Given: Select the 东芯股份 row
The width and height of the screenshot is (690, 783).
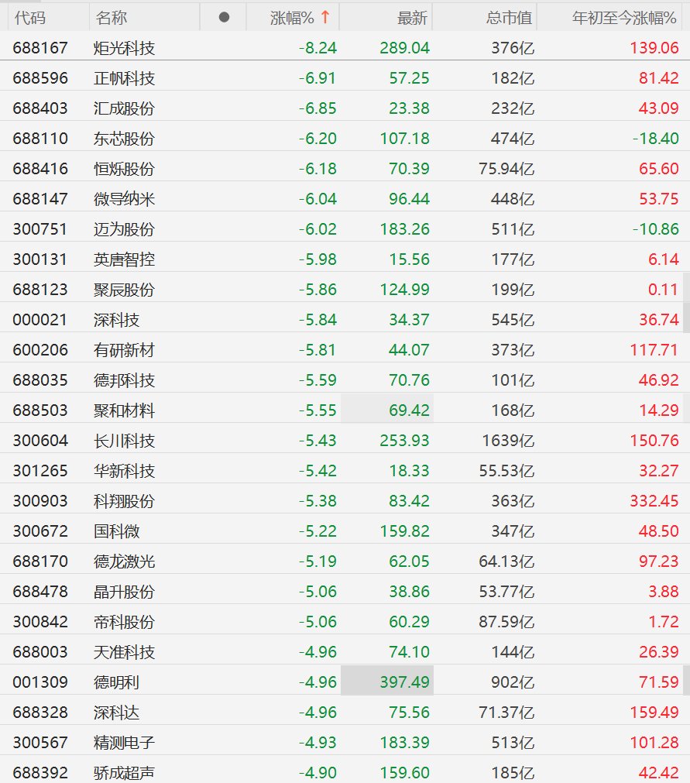Looking at the screenshot, I should click(345, 139).
